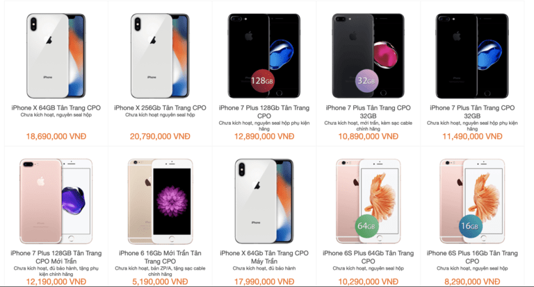Open the second-row iPhone X 64Gb Máy Trần image

(x=264, y=201)
